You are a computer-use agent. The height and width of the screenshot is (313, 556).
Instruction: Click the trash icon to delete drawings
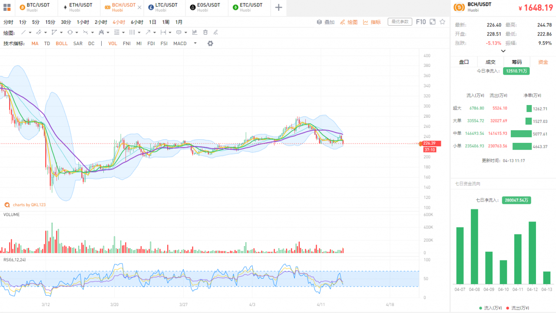tap(205, 32)
